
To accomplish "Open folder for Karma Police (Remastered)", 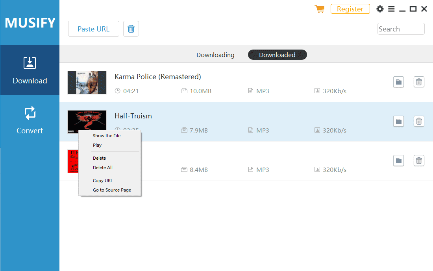I will (x=398, y=82).
